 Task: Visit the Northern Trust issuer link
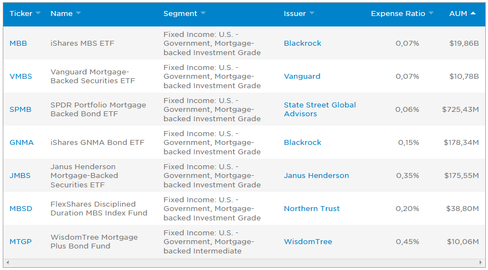point(312,208)
